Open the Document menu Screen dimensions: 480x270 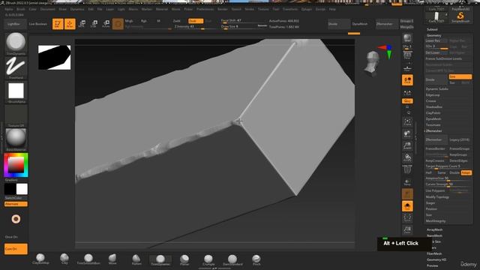pos(48,9)
